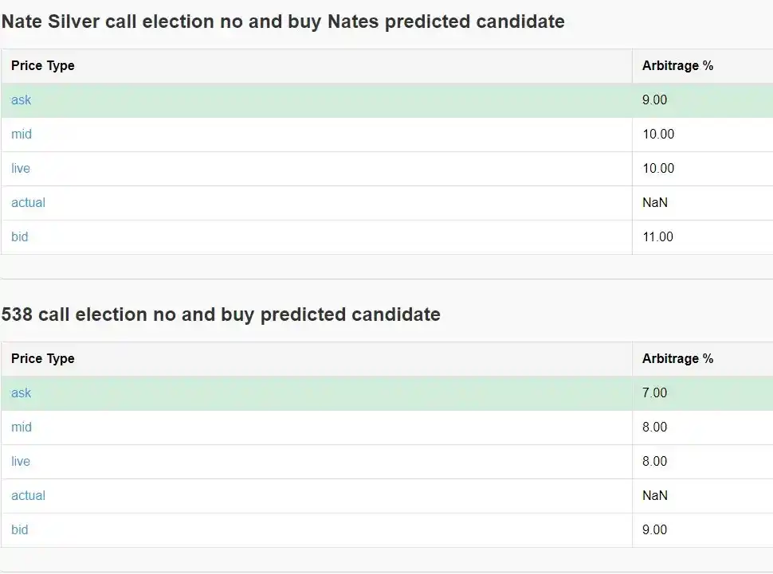This screenshot has width=773, height=574.
Task: Open the live link in the Nate Silver table
Action: [x=20, y=168]
